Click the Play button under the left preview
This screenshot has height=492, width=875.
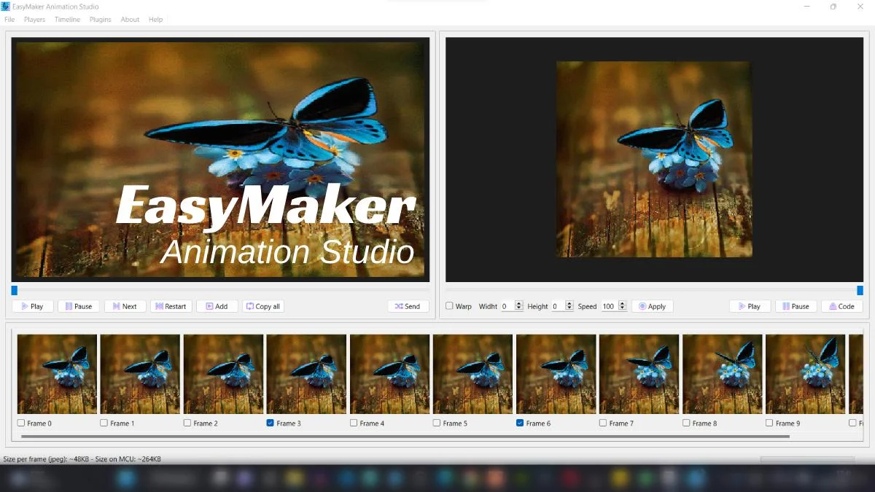[32, 306]
